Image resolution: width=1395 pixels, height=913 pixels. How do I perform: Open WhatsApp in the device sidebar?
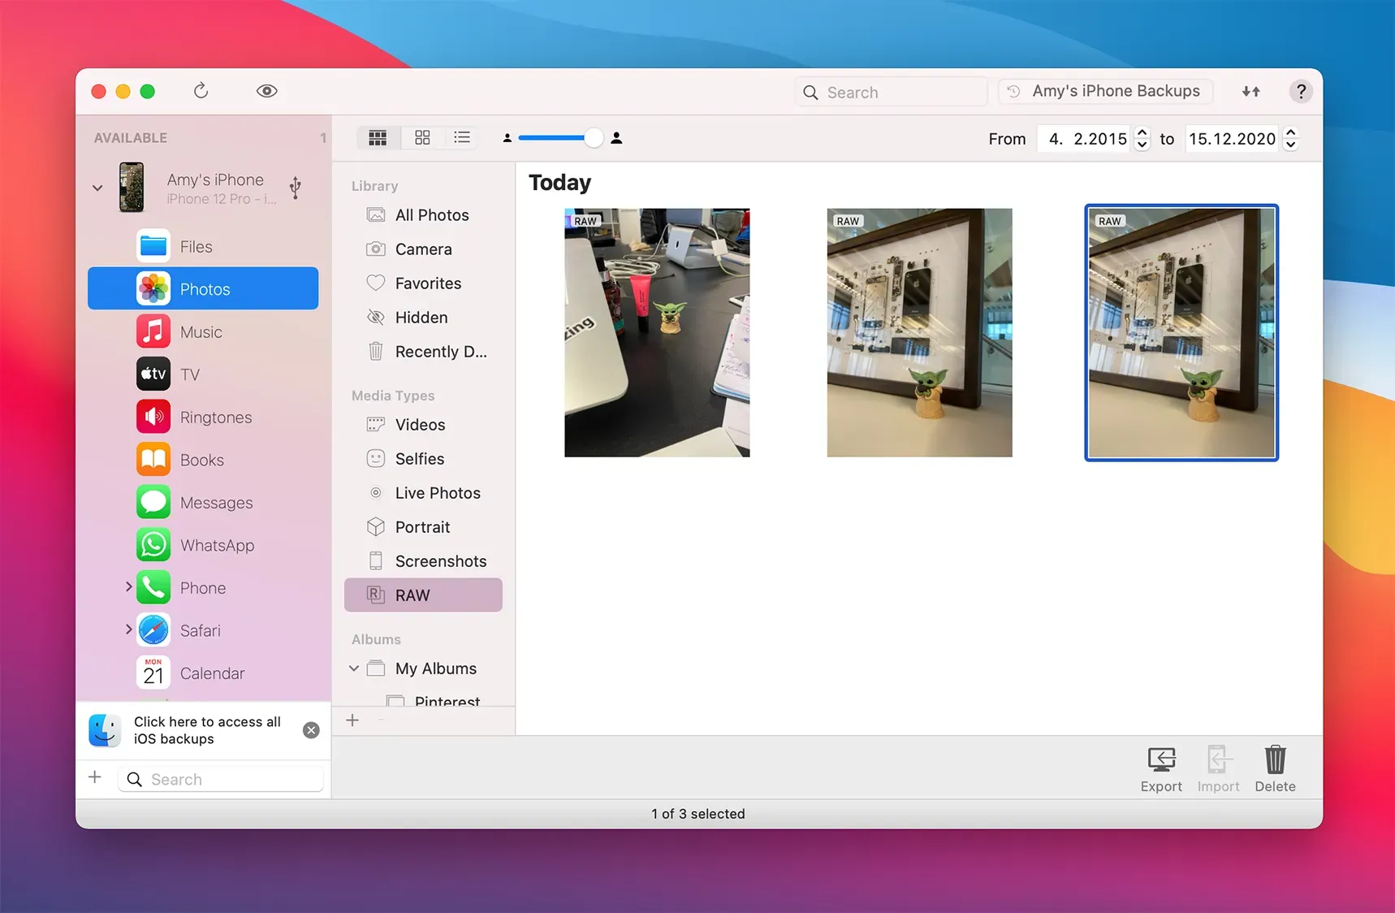pyautogui.click(x=217, y=546)
